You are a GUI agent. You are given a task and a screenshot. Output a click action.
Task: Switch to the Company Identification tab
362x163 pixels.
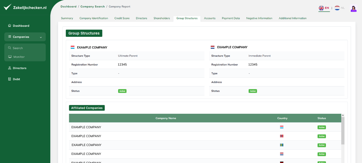pos(94,18)
